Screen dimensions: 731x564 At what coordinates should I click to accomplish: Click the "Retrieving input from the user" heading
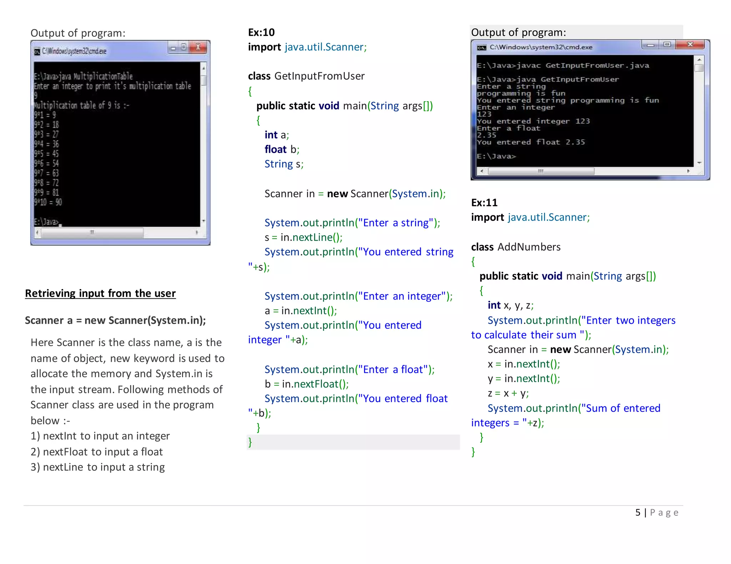point(100,293)
